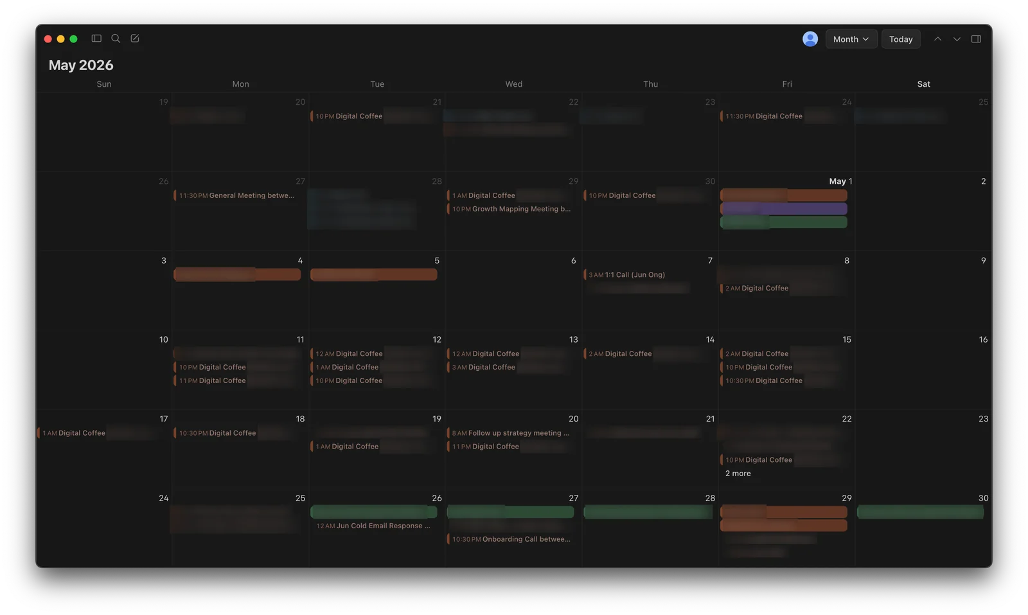Open 10:30 PM Digital Coffee on May 15

[x=783, y=380]
